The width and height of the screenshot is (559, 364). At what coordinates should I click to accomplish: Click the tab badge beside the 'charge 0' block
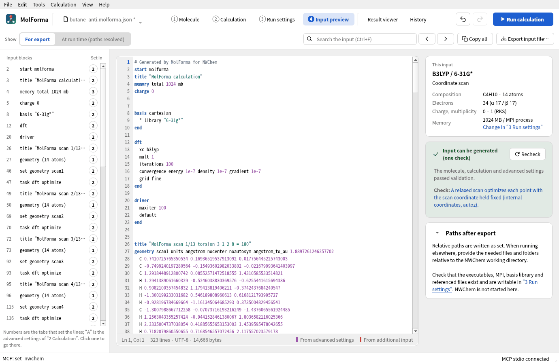point(93,103)
